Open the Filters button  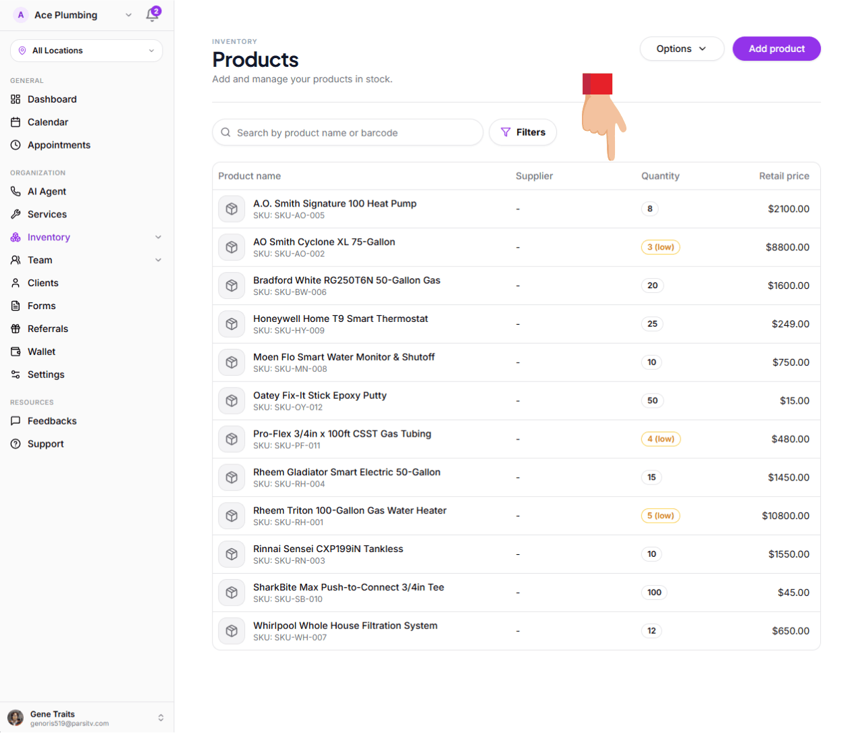(x=522, y=132)
